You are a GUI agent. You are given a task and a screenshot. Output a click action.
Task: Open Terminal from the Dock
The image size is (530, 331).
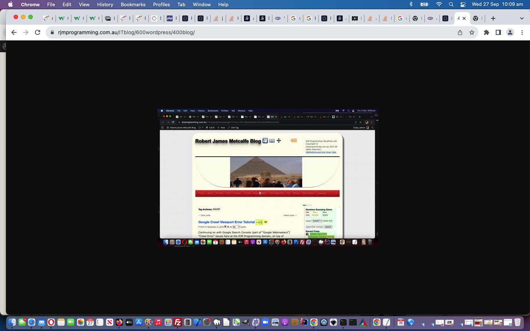(343, 322)
